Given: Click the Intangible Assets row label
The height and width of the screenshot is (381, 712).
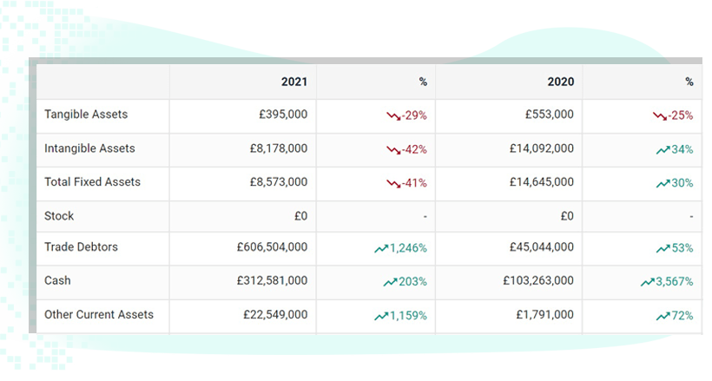Looking at the screenshot, I should 89,148.
